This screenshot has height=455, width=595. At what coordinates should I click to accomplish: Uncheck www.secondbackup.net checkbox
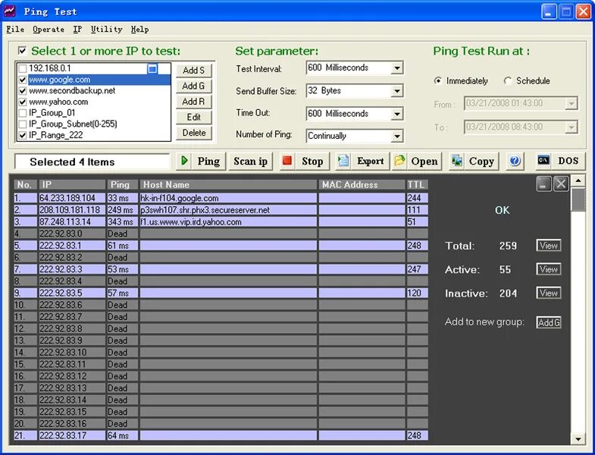coord(23,91)
